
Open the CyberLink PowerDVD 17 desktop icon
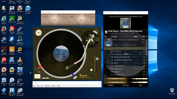(20, 30)
